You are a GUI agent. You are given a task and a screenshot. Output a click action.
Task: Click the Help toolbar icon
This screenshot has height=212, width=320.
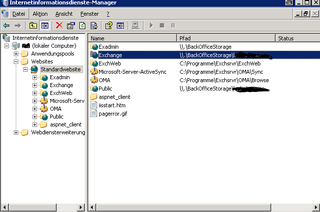[x=109, y=25]
